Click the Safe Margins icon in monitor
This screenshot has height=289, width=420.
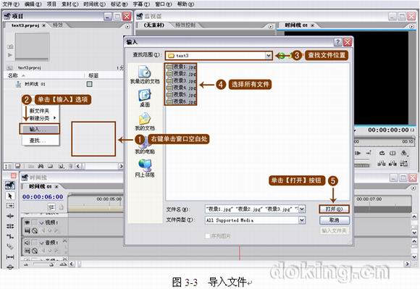[392, 153]
